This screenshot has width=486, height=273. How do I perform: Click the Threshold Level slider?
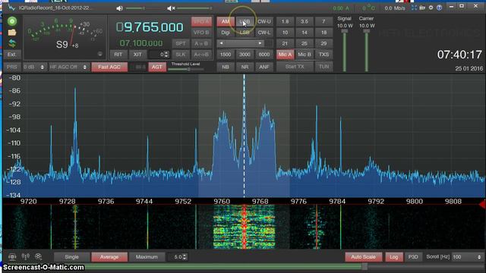[186, 69]
